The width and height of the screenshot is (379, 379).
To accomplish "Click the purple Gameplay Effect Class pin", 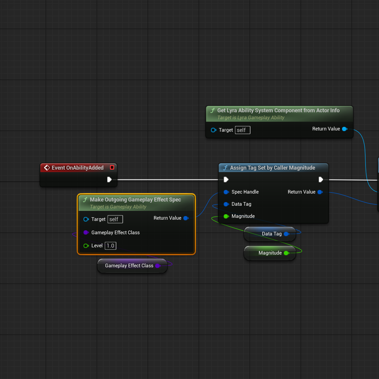I will [86, 232].
